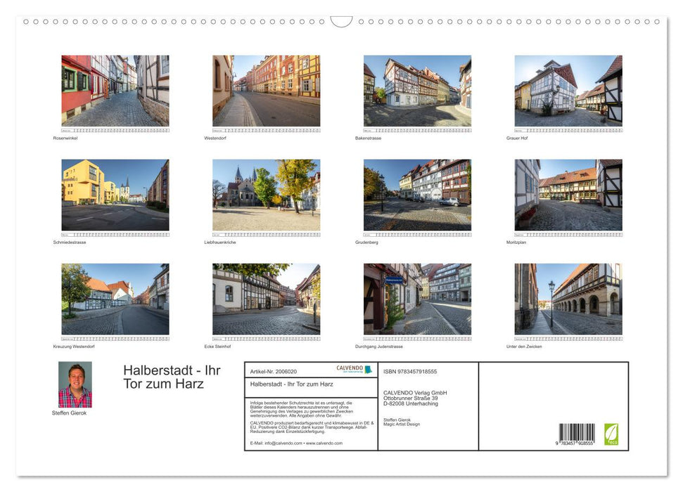Open the www.calvendo.com website link
Viewport: 683px width, 492px height.
tap(327, 444)
